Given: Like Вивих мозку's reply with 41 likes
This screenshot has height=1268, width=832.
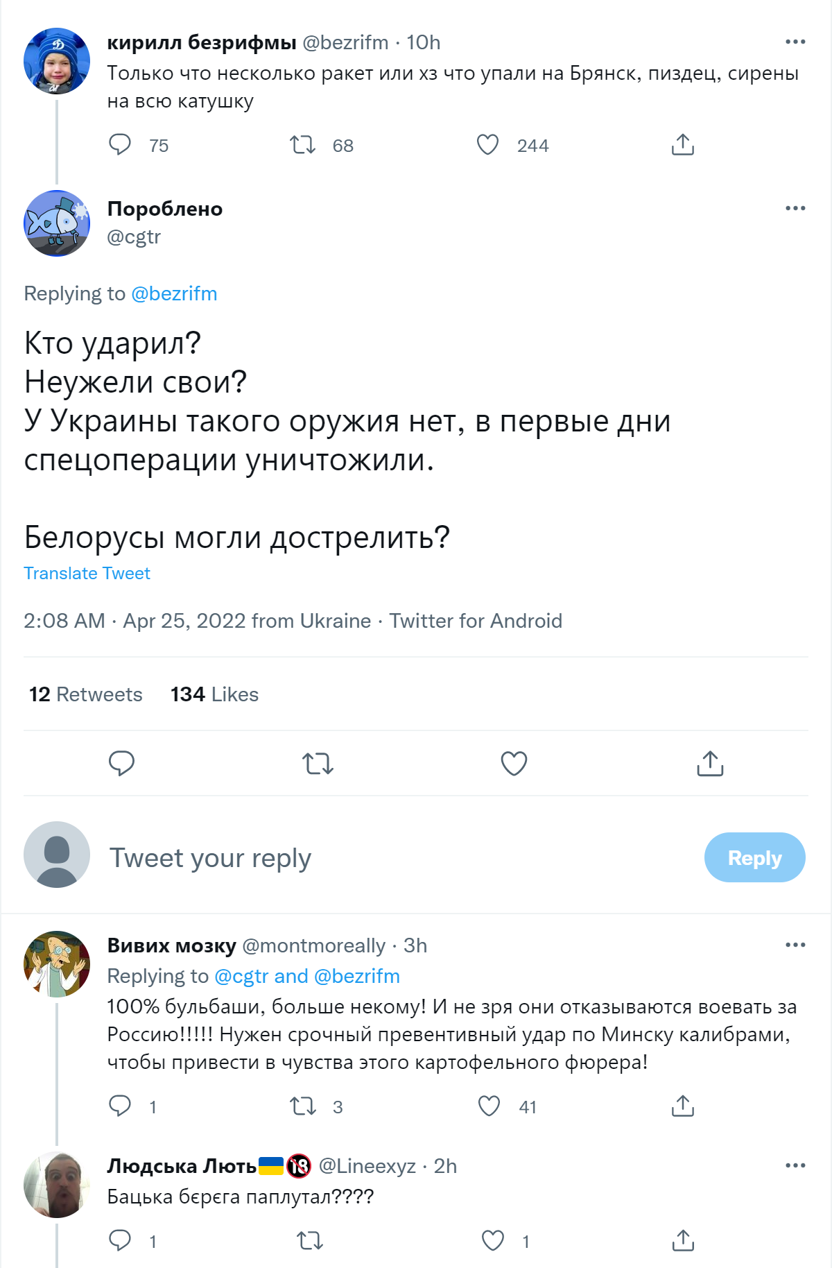Looking at the screenshot, I should (489, 1106).
